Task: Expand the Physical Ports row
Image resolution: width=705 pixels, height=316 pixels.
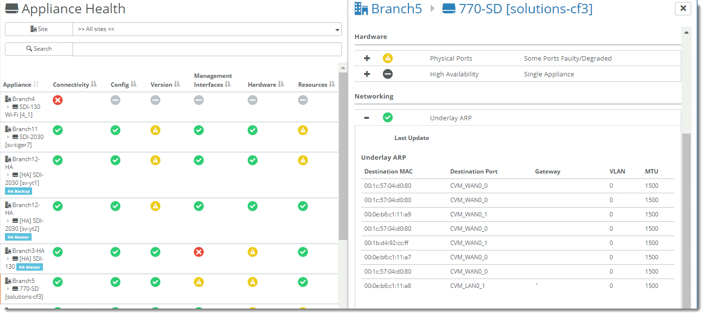Action: click(x=367, y=58)
